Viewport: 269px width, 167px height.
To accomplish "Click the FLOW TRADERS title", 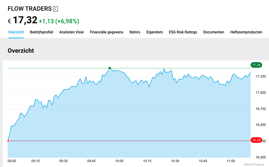I will coord(30,9).
